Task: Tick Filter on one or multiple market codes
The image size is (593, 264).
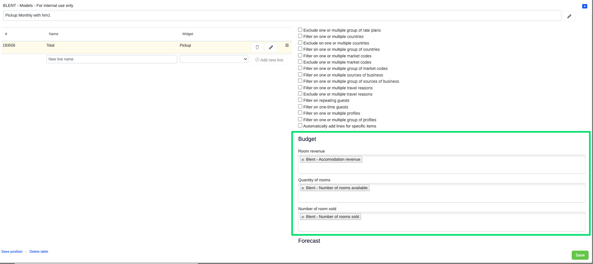Action: click(300, 55)
